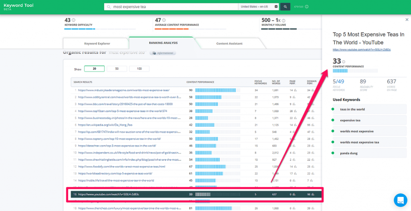Click page perf chart icon in worldteadirectory row
The height and width of the screenshot is (211, 411).
point(295,174)
